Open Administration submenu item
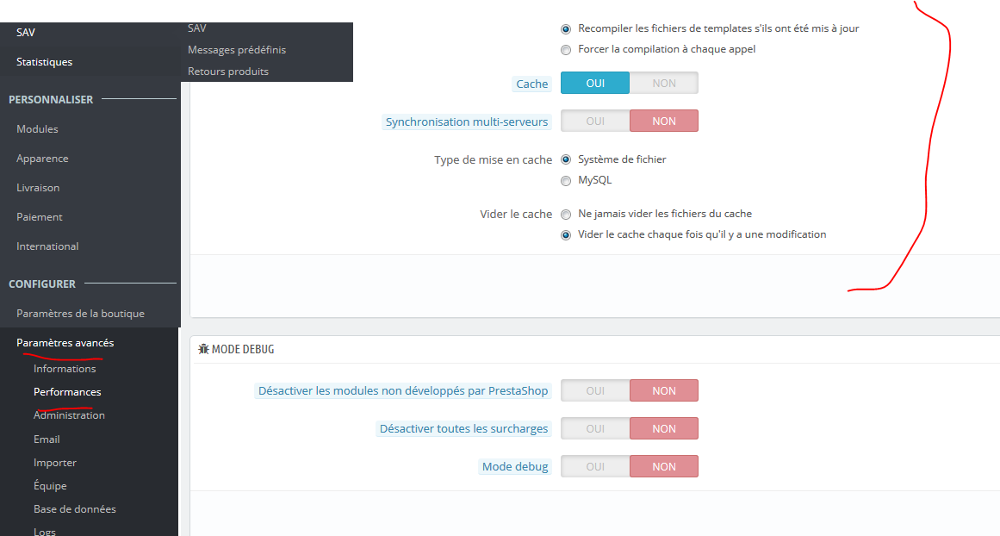 [69, 414]
